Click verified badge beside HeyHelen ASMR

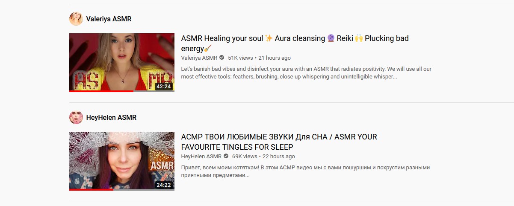point(226,156)
